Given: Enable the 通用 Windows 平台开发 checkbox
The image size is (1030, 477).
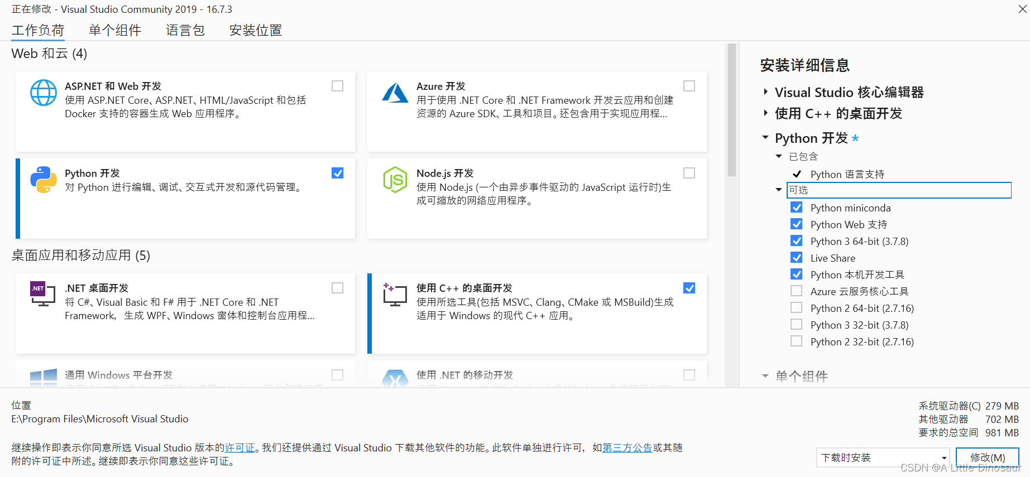Looking at the screenshot, I should tap(338, 375).
